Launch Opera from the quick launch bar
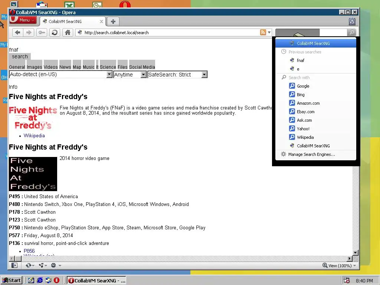This screenshot has height=285, width=380. click(56, 281)
